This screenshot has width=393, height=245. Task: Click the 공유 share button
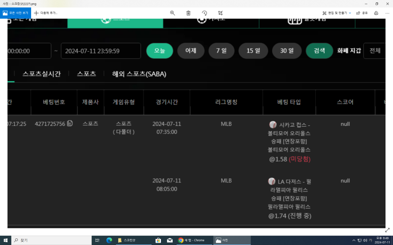(362, 13)
